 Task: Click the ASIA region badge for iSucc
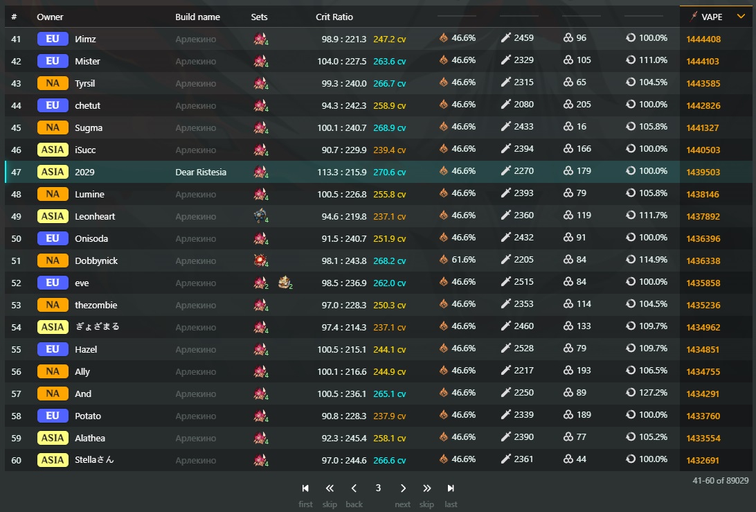(x=53, y=150)
